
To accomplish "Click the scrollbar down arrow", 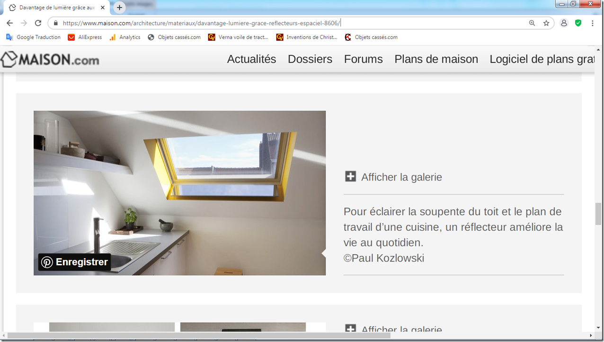I will [598, 328].
